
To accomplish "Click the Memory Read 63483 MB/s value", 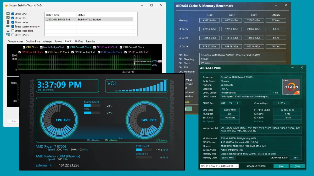I will (209, 20).
